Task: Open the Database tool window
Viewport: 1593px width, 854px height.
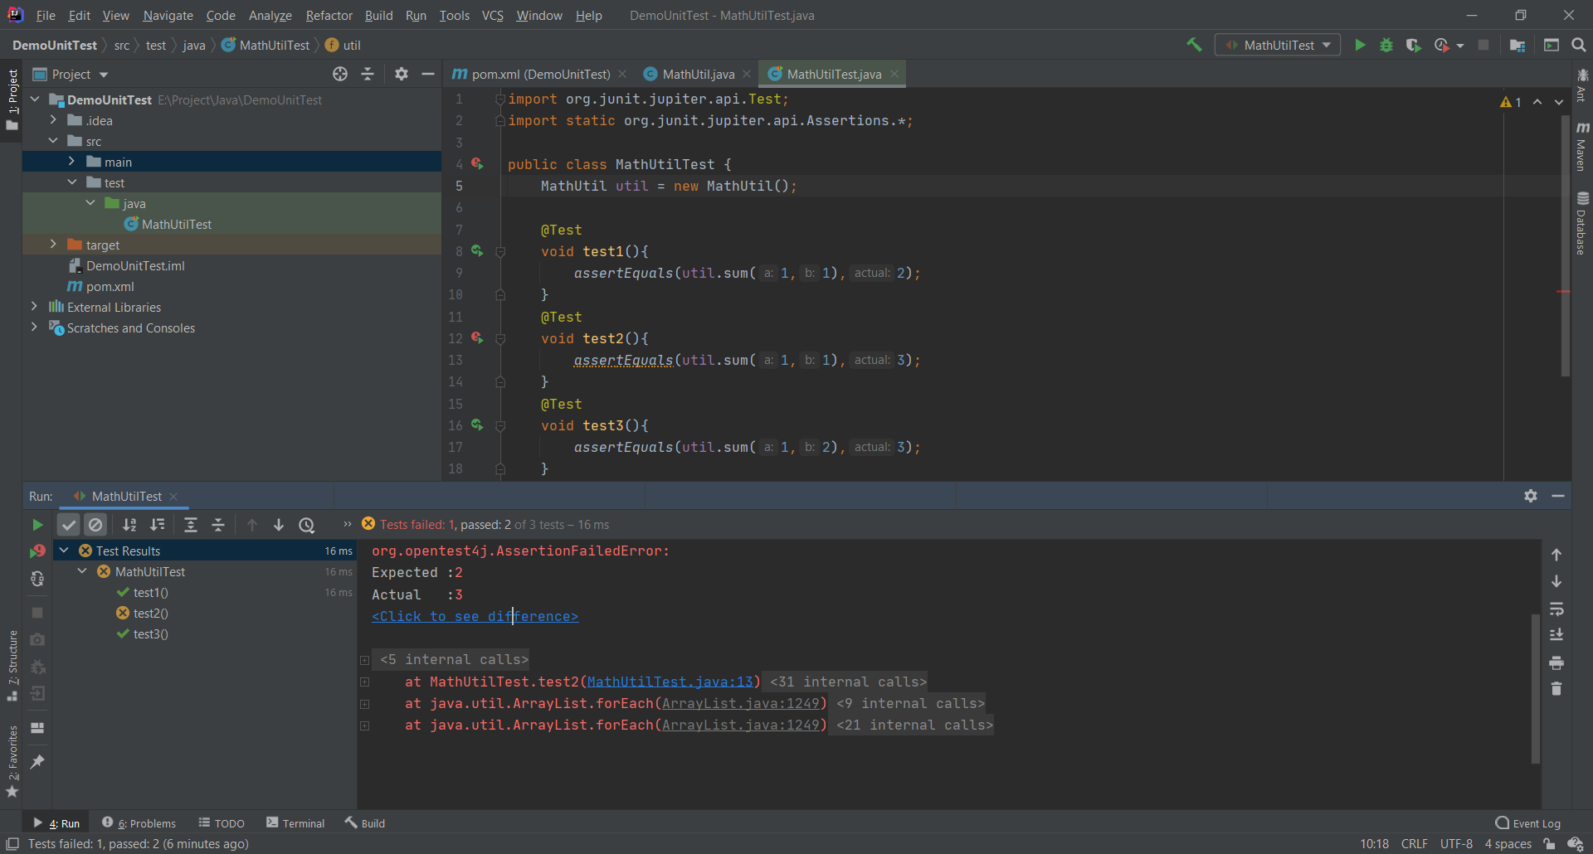Action: [x=1581, y=220]
